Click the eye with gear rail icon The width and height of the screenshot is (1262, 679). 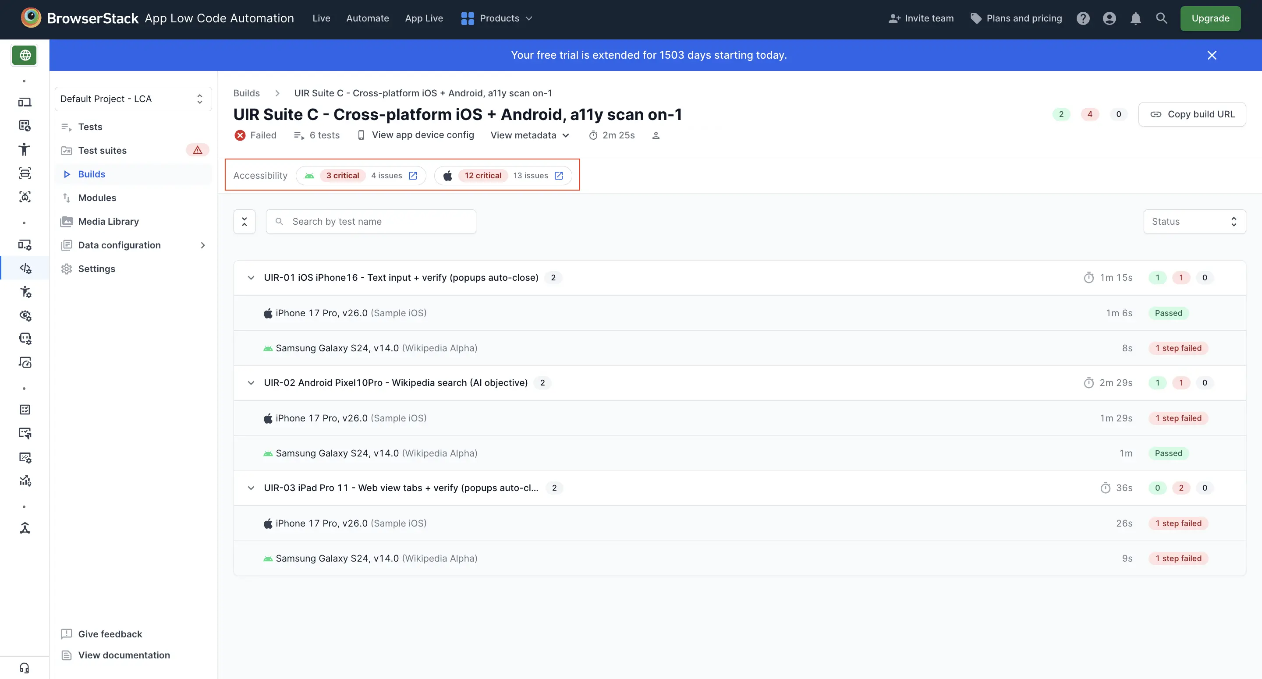(x=25, y=315)
